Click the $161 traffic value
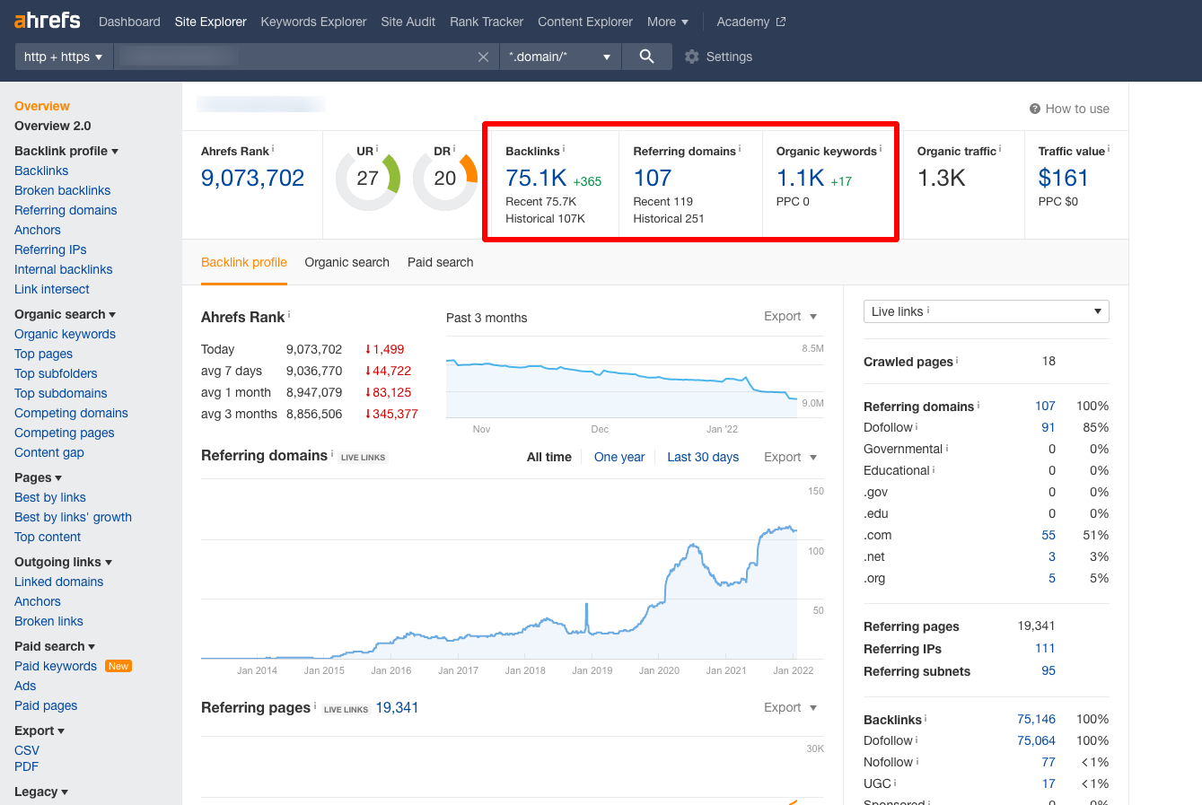1202x805 pixels. 1063,178
